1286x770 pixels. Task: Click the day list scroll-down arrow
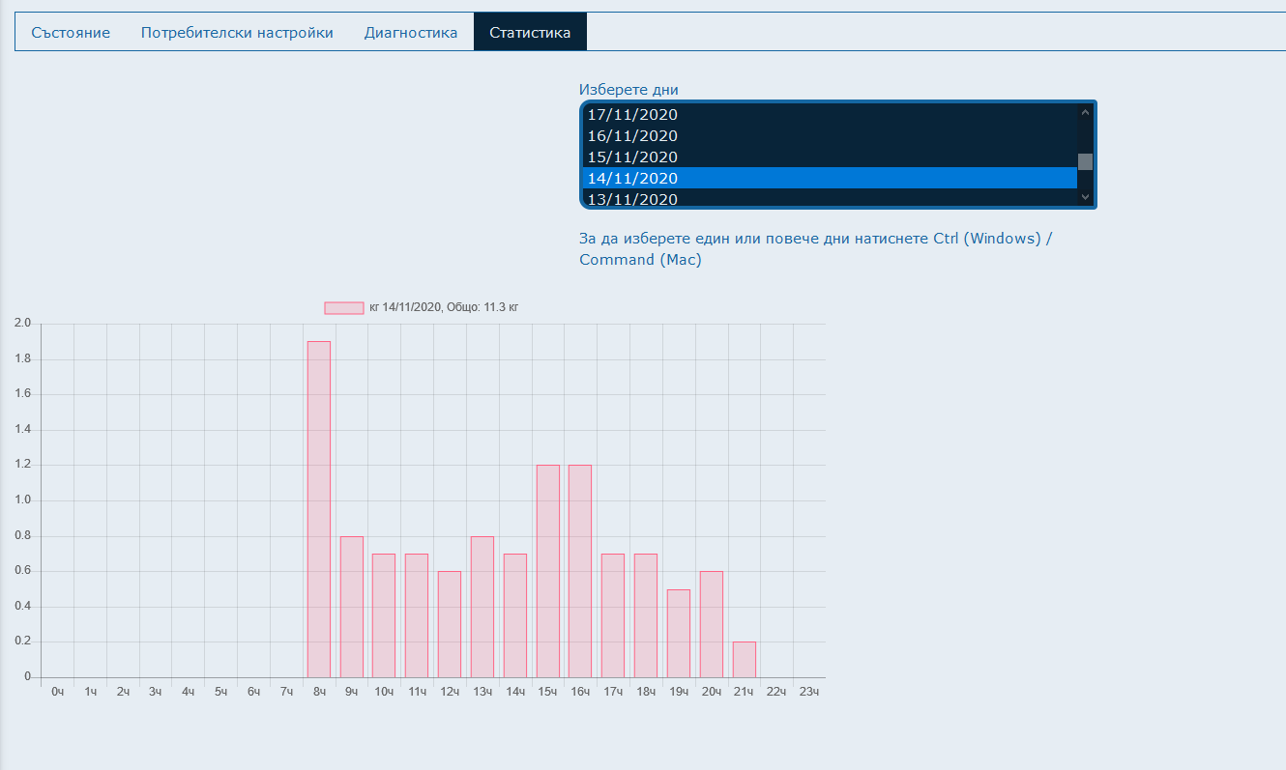pos(1085,197)
